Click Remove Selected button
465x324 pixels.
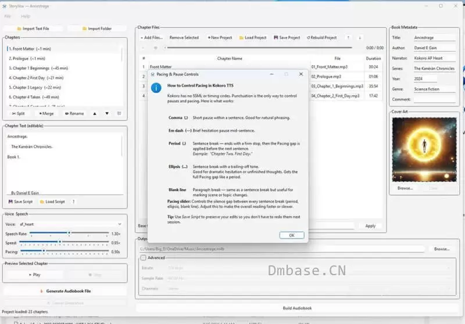tap(184, 38)
